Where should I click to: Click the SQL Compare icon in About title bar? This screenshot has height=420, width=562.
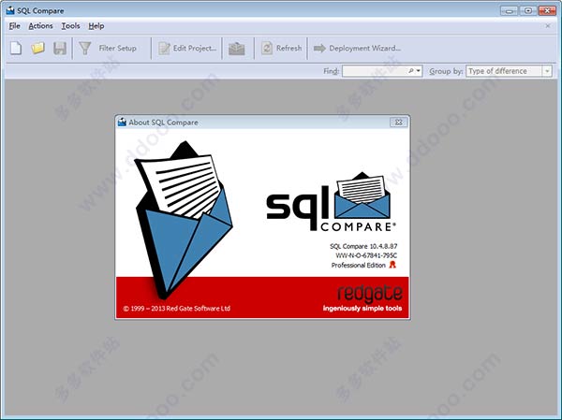click(x=122, y=123)
